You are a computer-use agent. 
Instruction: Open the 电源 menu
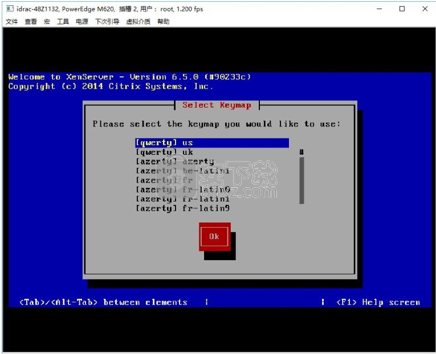tap(82, 22)
